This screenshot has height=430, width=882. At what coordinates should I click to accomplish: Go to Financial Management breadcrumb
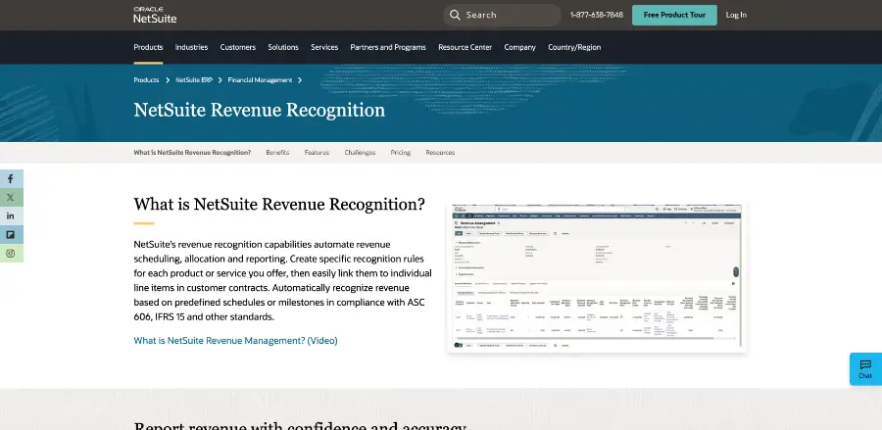(260, 80)
